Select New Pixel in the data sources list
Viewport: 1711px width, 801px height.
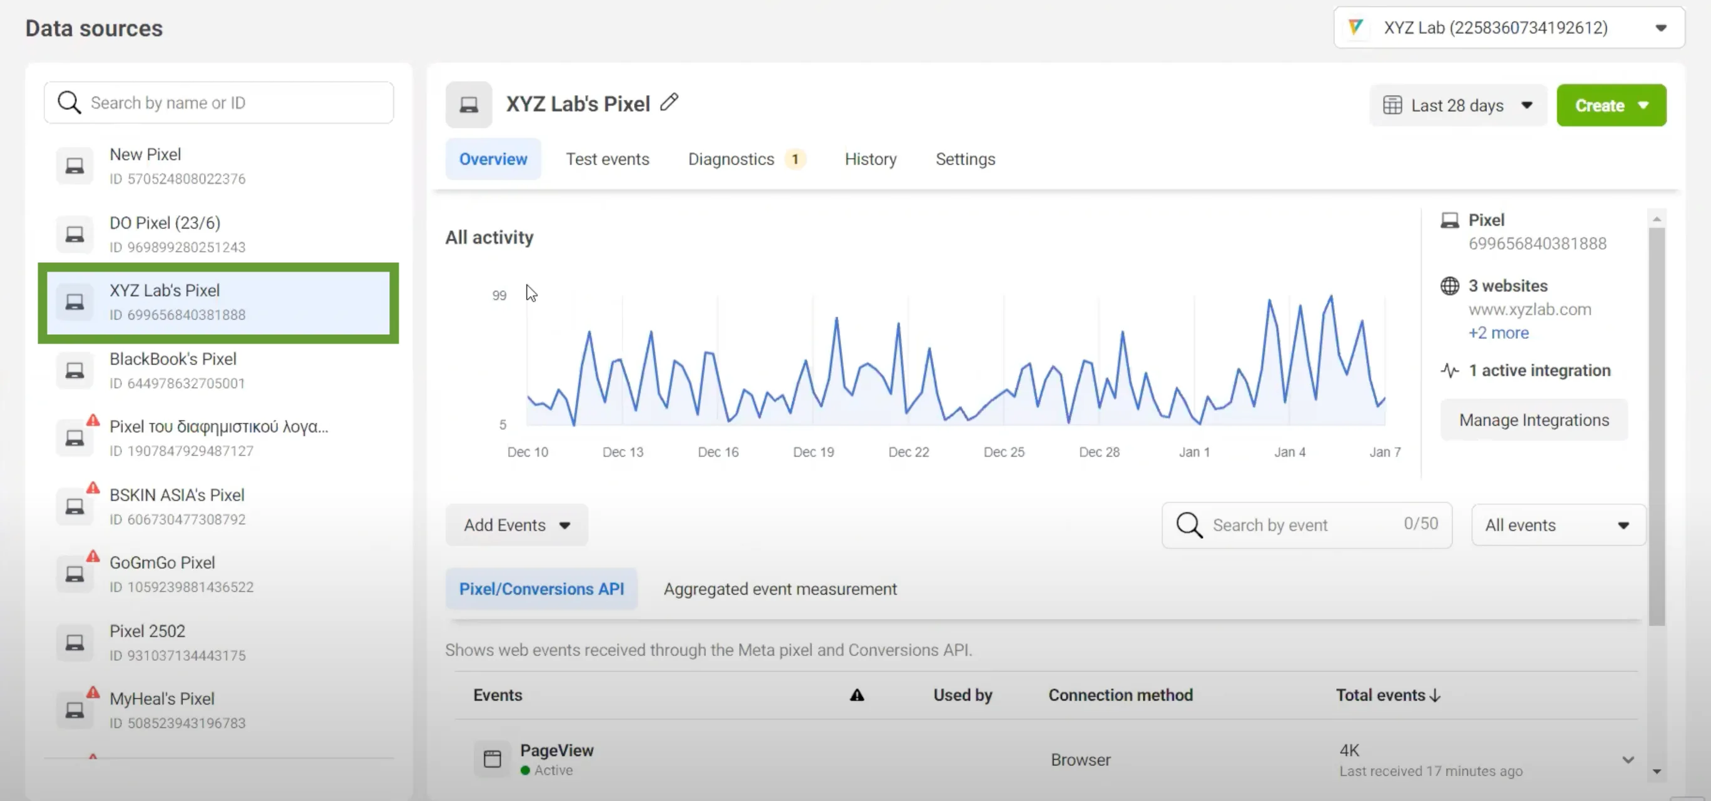[218, 166]
